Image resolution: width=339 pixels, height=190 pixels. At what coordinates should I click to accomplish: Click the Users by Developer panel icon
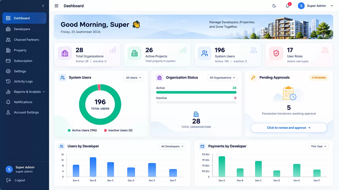pos(62,146)
